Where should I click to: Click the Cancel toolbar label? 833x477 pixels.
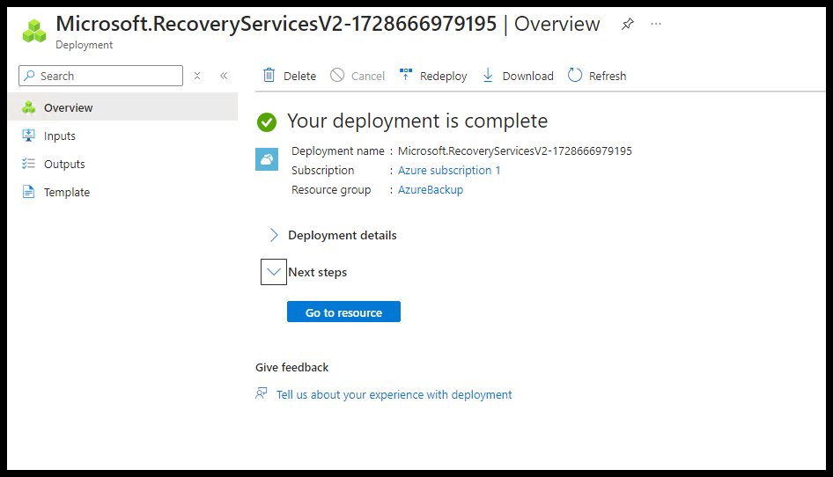pyautogui.click(x=367, y=76)
